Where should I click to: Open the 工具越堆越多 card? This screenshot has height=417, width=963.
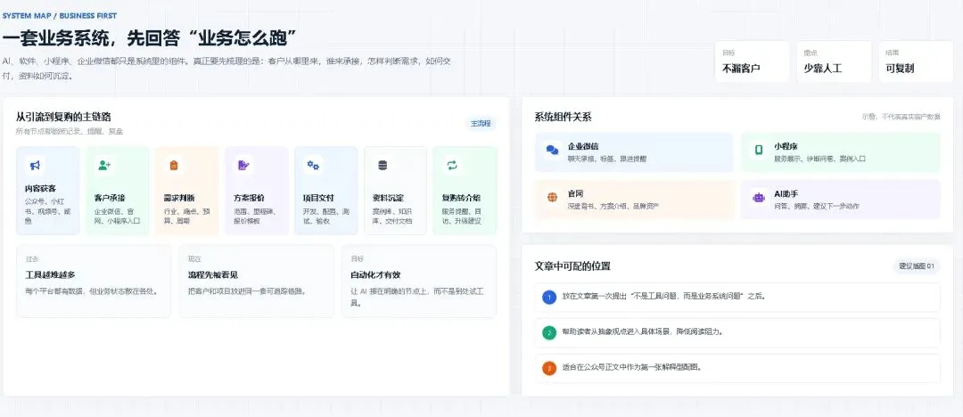[94, 282]
